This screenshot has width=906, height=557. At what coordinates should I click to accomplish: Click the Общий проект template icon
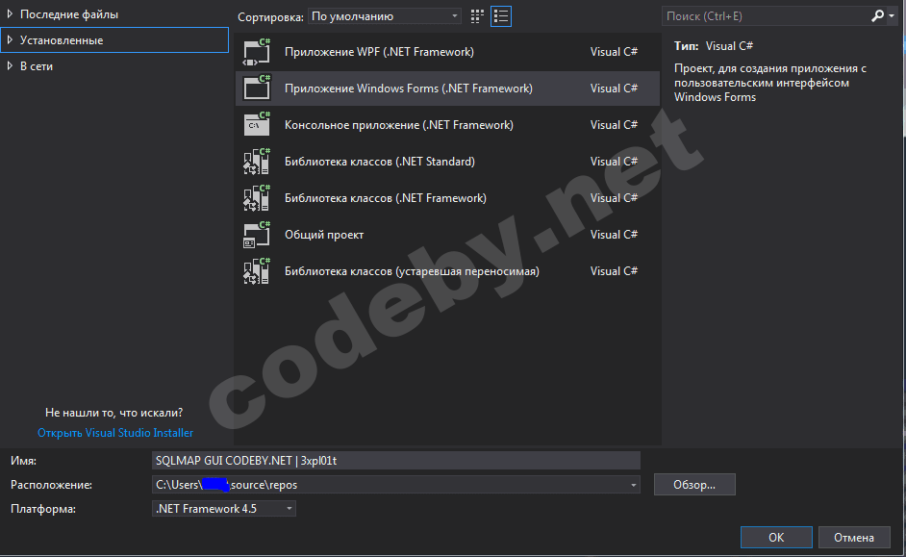(257, 235)
